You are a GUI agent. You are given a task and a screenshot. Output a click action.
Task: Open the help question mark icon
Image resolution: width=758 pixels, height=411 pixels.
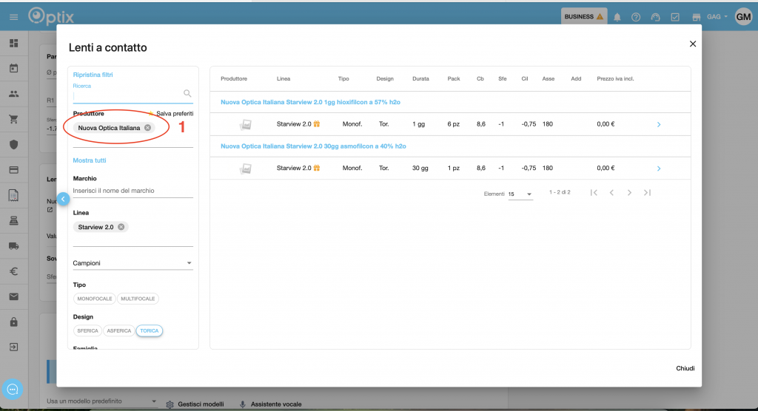tap(636, 17)
